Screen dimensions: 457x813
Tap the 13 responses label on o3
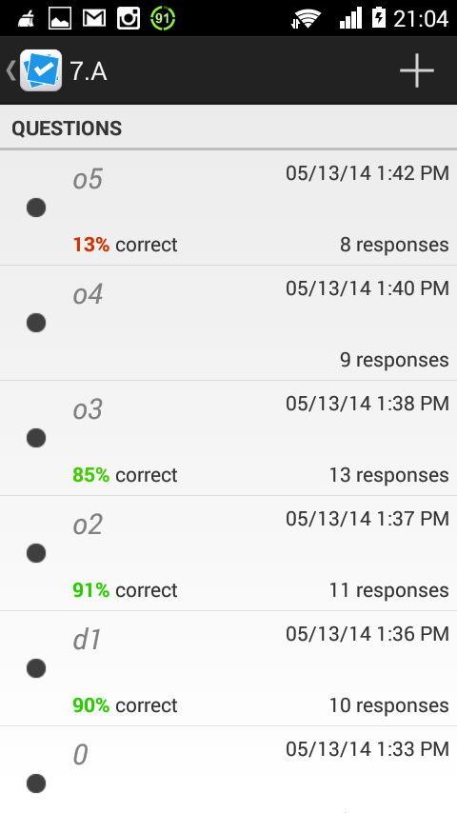[x=389, y=475]
